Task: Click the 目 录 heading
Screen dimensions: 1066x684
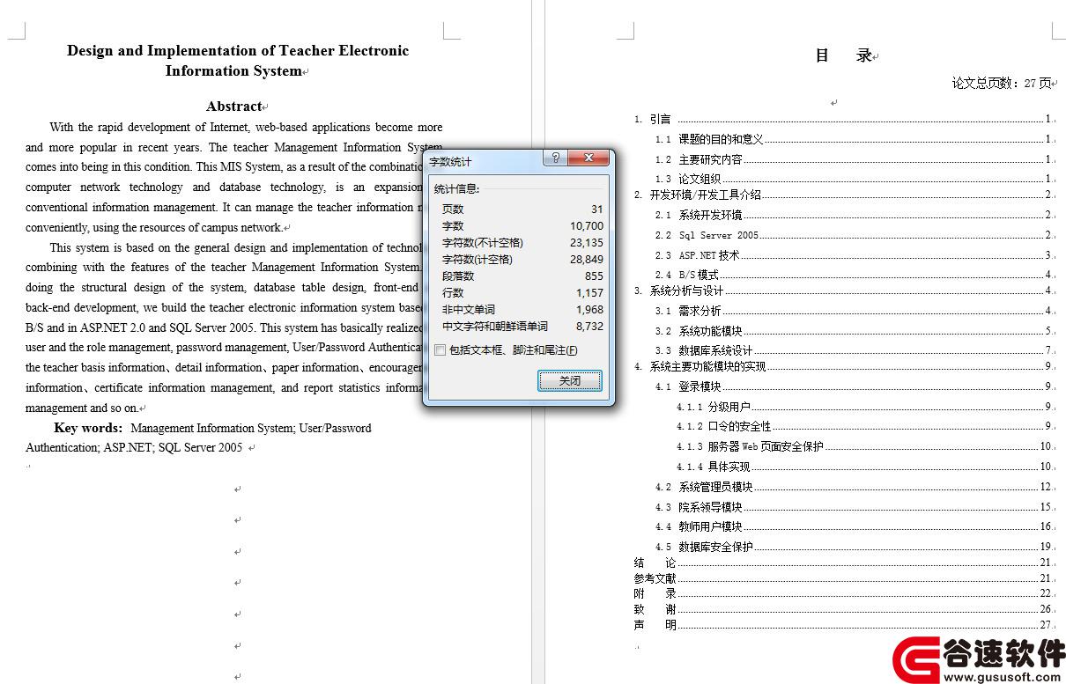Action: (x=843, y=55)
